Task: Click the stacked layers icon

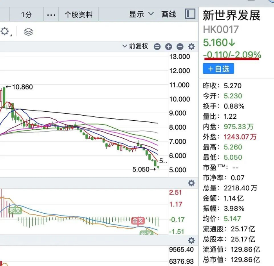Action: click(x=28, y=32)
